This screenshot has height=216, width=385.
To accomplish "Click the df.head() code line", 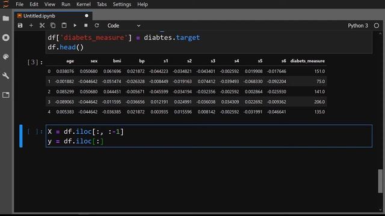I will point(66,47).
